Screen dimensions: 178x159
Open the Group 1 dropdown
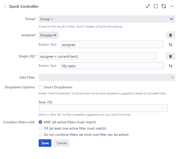point(107,19)
